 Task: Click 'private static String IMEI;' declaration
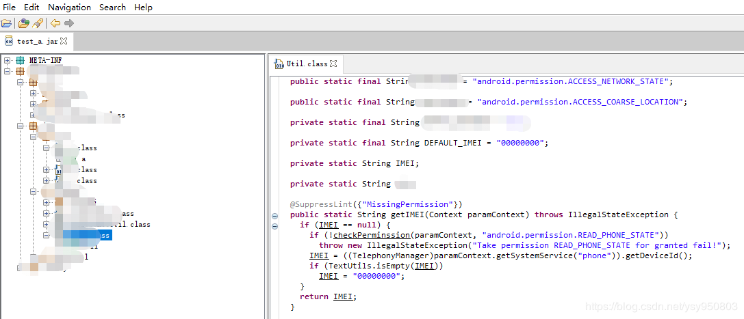click(x=355, y=163)
